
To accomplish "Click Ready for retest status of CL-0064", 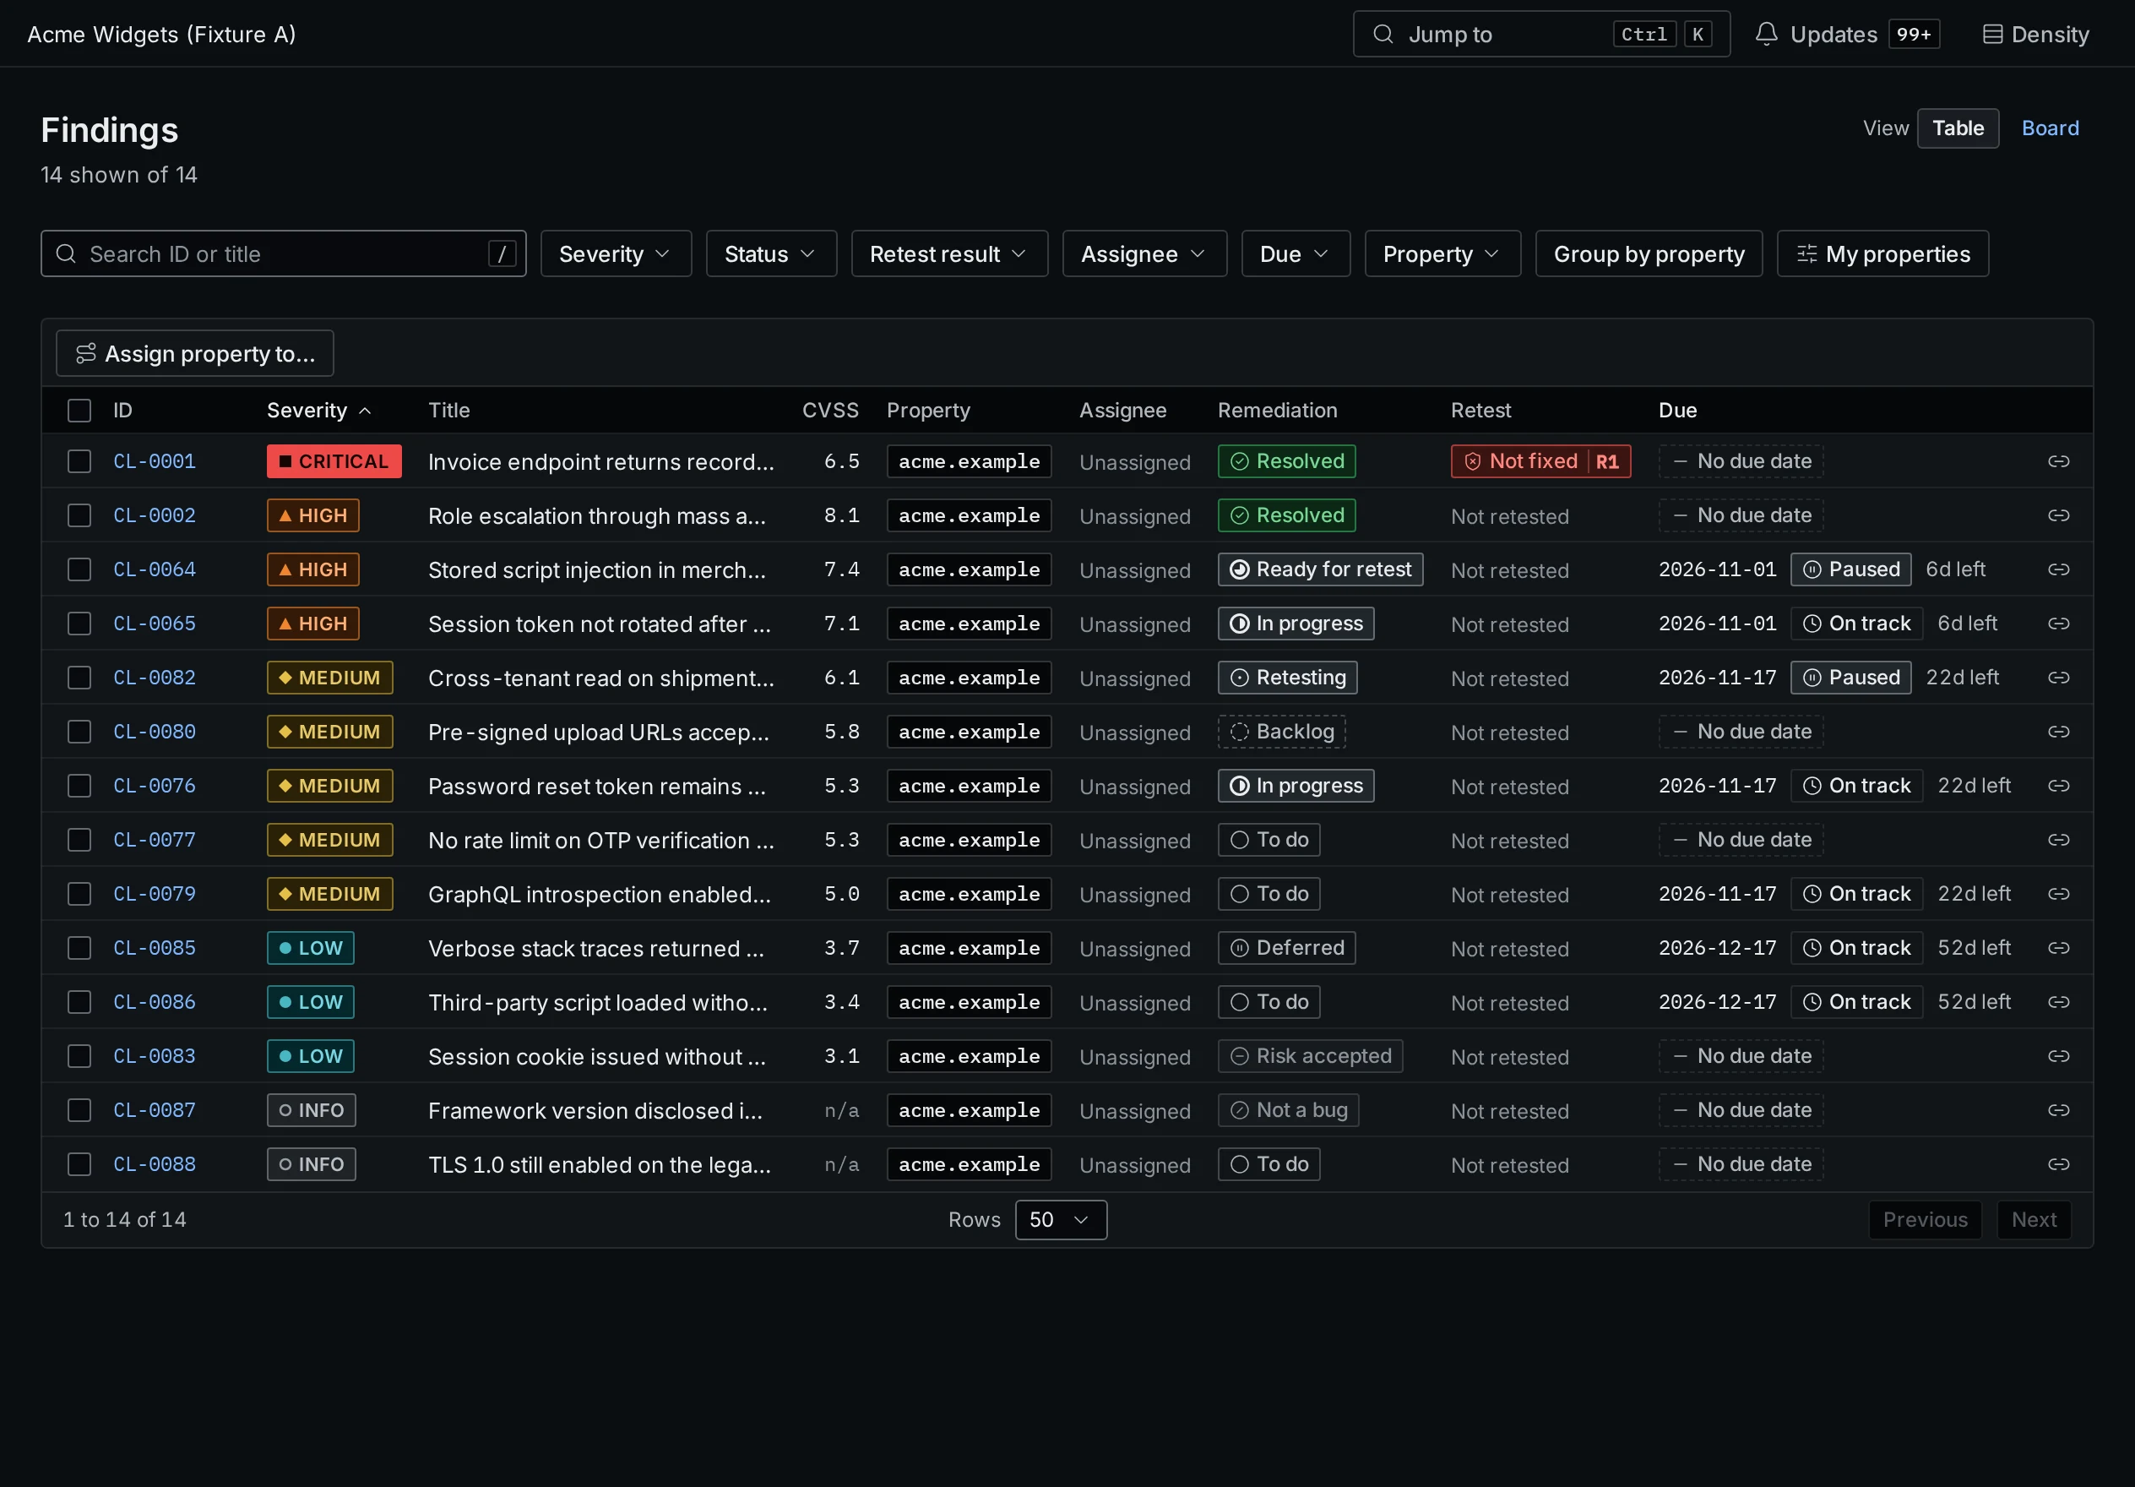I will click(x=1320, y=569).
